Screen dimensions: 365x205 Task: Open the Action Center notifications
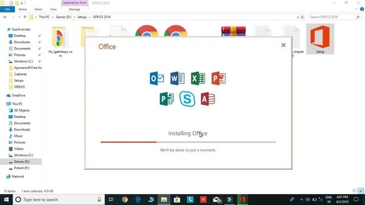coord(356,199)
